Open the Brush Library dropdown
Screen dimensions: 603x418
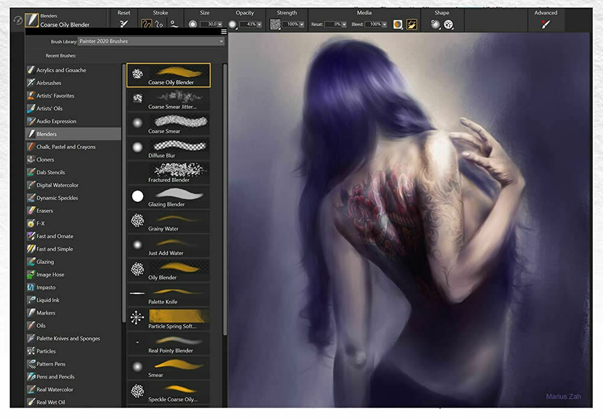[151, 42]
